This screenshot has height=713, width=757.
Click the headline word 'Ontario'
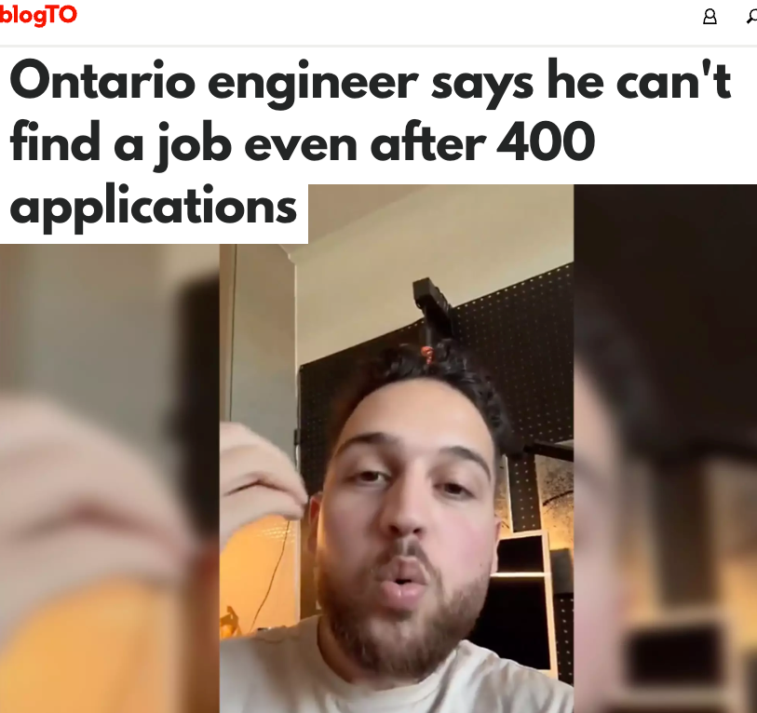pos(102,80)
